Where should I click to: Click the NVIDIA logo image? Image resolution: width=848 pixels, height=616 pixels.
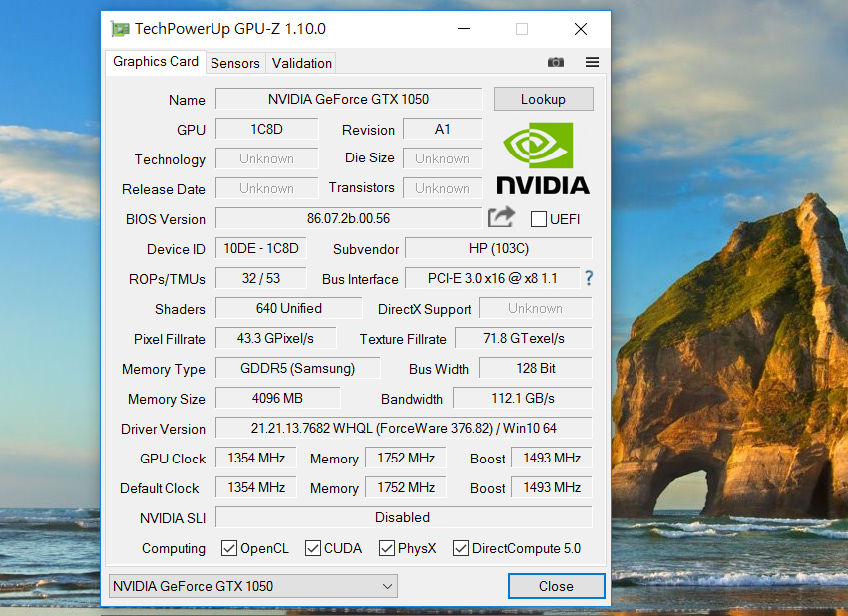(x=543, y=157)
